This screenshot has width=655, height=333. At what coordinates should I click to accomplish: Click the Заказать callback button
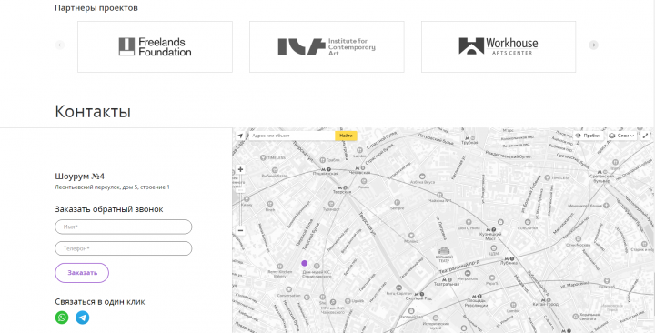coord(82,273)
